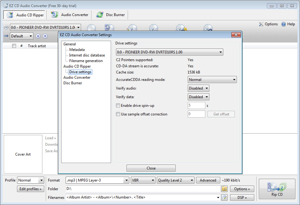Select Internet disc database in the settings tree
This screenshot has height=205, width=300.
pyautogui.click(x=87, y=55)
